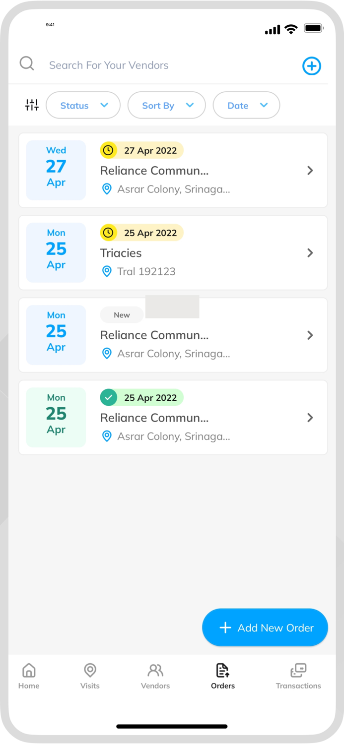The height and width of the screenshot is (744, 344).
Task: Click pending clock icon on 27 Apr order
Action: (108, 150)
